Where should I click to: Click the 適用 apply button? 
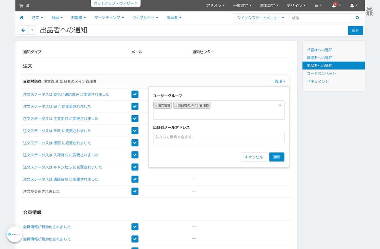pyautogui.click(x=277, y=157)
